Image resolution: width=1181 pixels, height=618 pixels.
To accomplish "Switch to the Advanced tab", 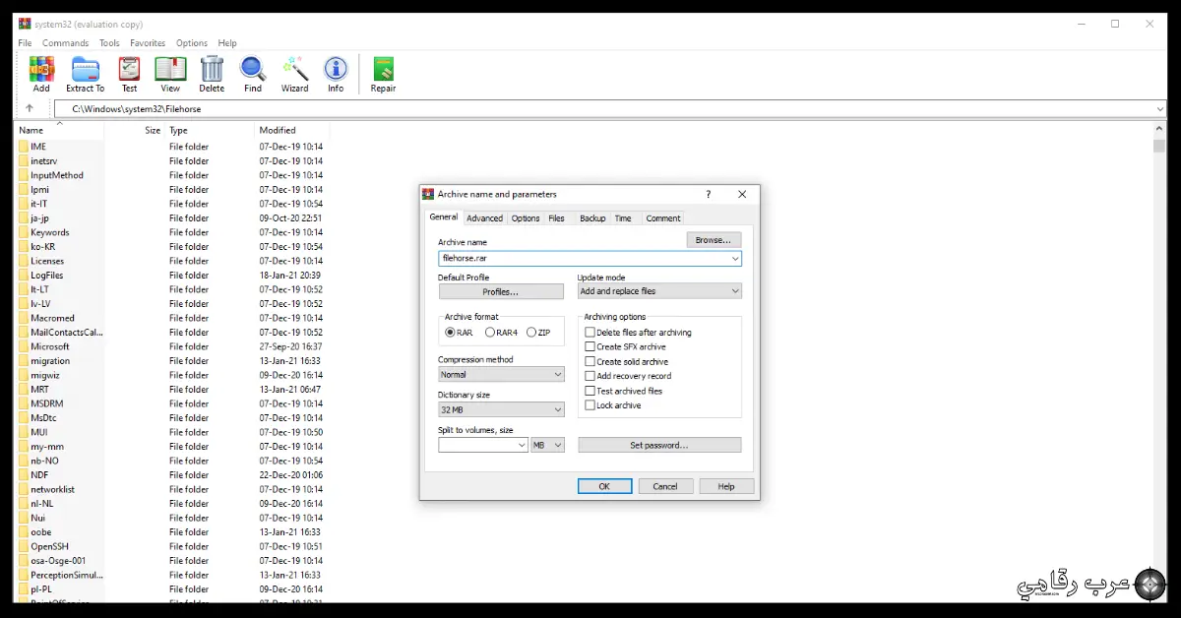I will pyautogui.click(x=484, y=218).
